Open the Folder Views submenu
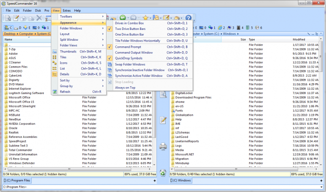Image resolution: width=326 pixels, height=192 pixels. [x=69, y=45]
